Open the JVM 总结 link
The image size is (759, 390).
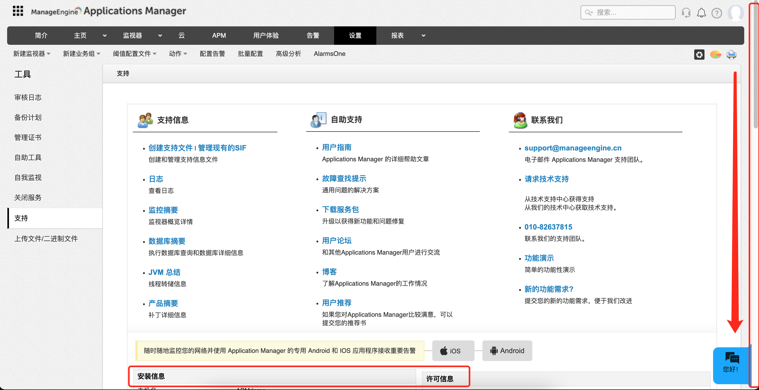click(164, 272)
